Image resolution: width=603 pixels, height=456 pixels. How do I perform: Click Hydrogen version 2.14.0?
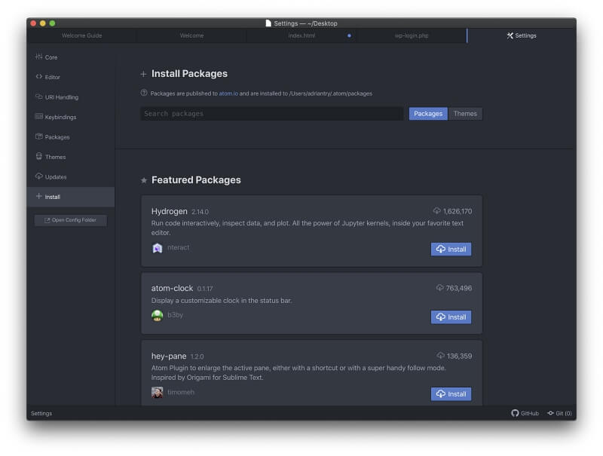200,212
